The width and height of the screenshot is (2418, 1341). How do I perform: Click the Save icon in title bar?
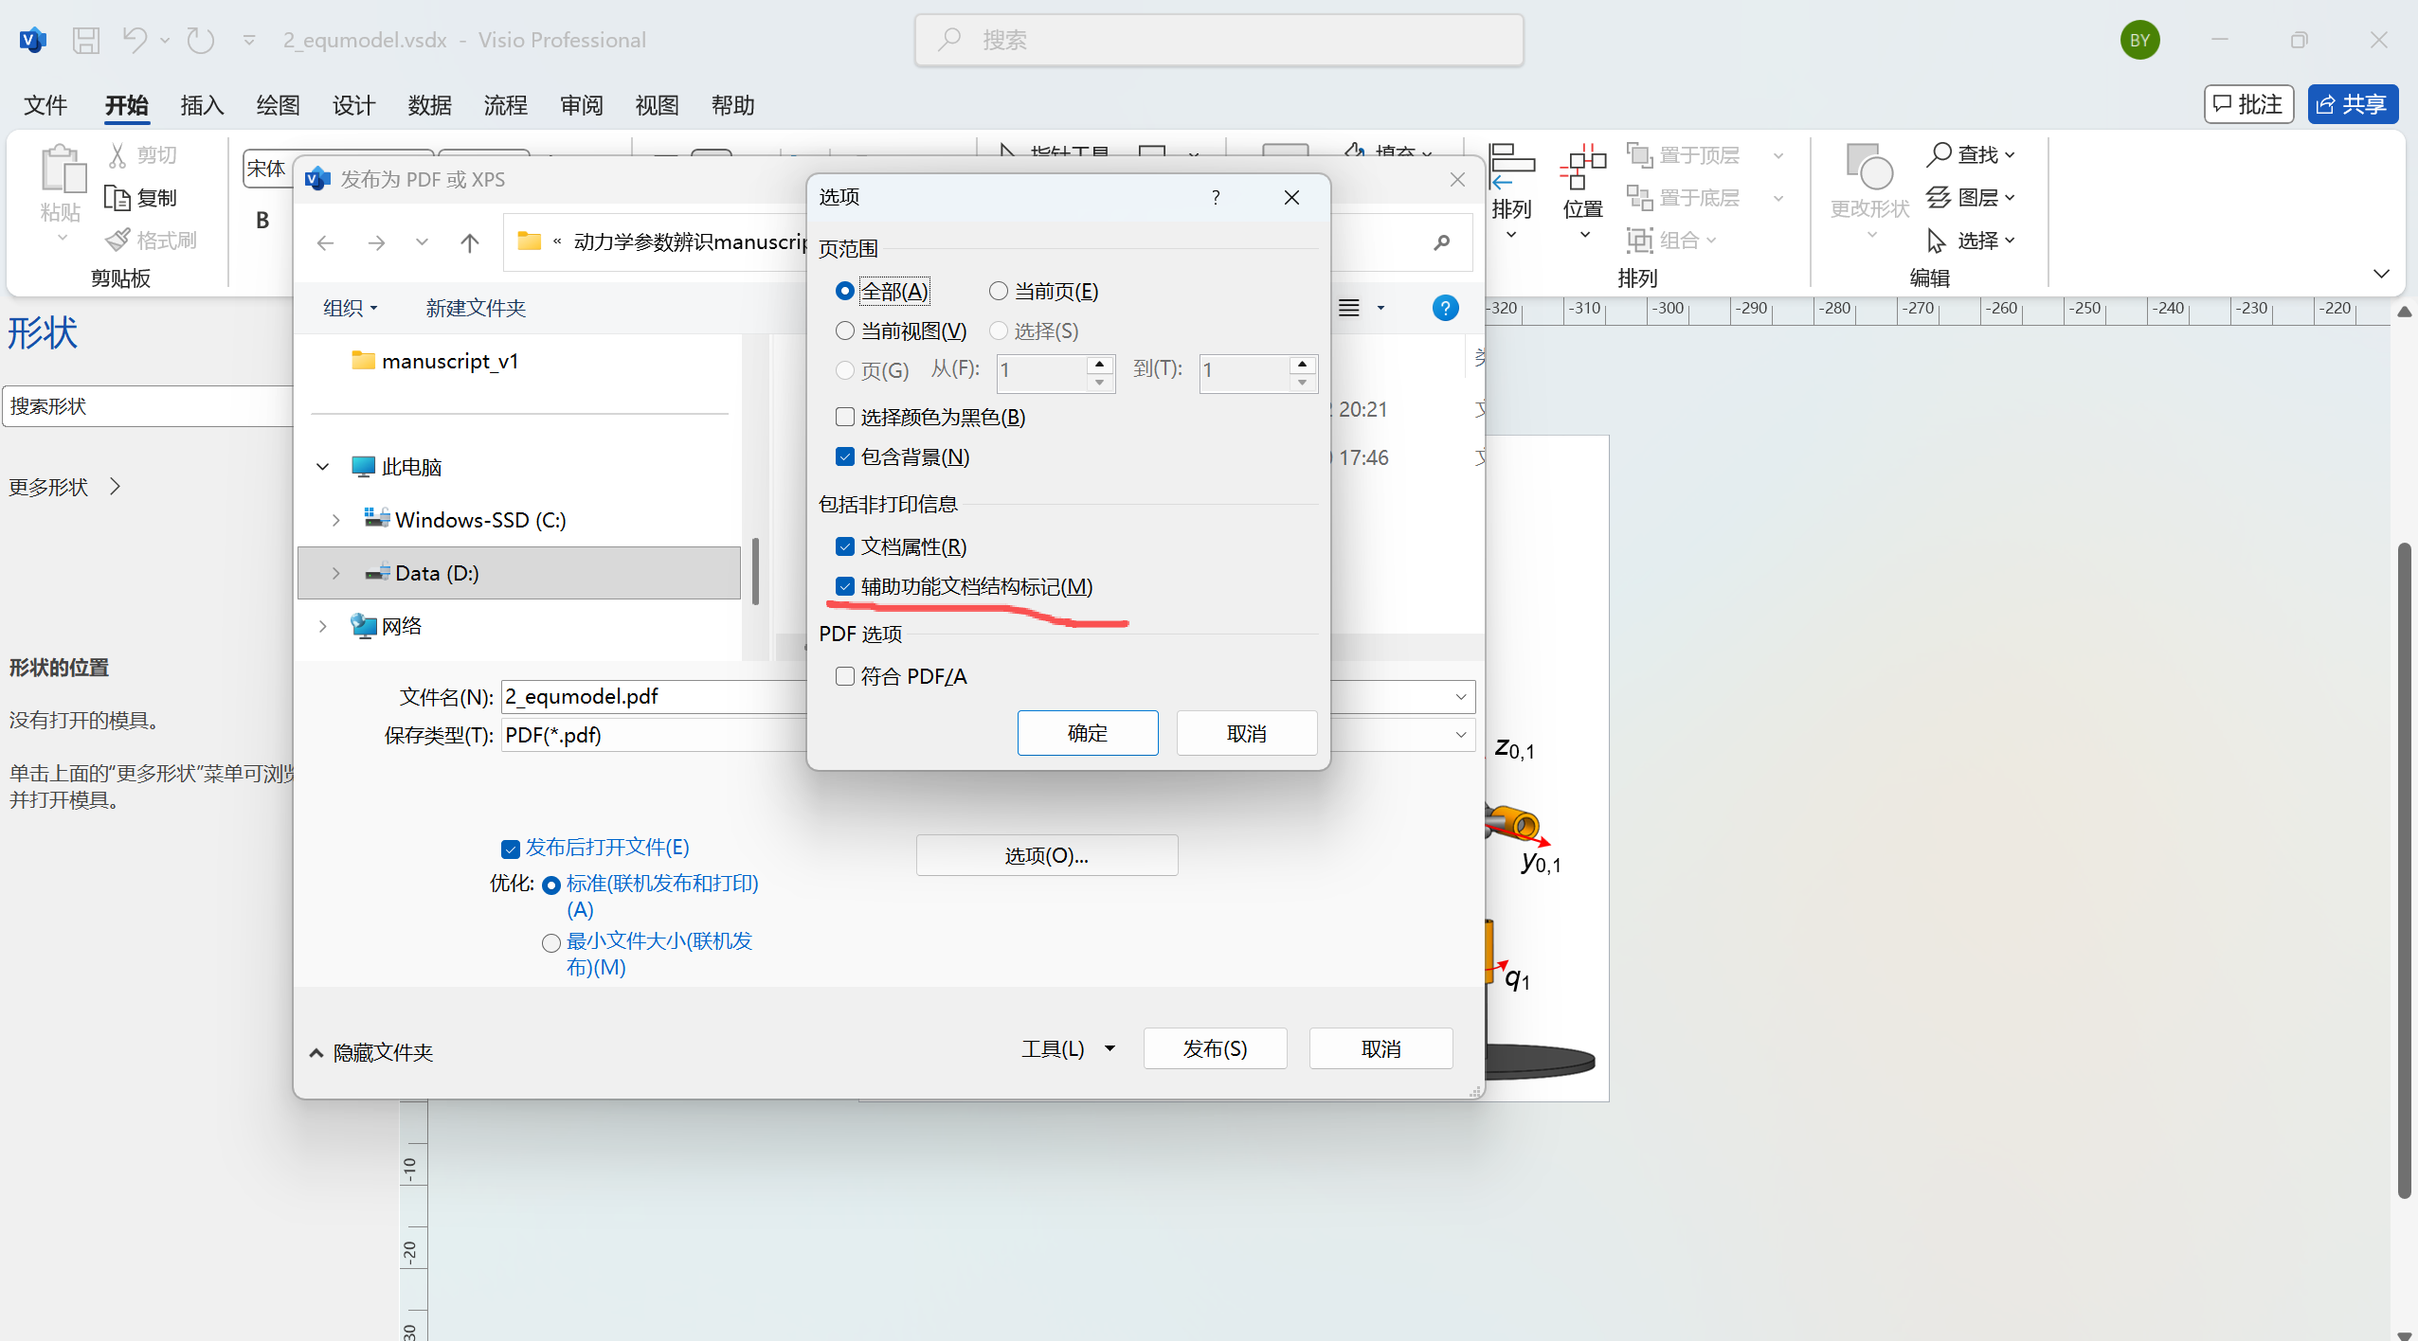[86, 40]
